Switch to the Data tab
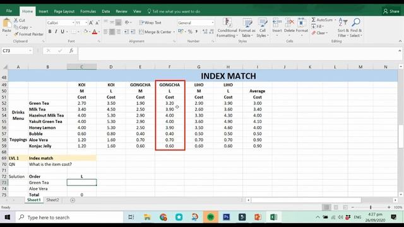The height and width of the screenshot is (227, 404). (105, 11)
